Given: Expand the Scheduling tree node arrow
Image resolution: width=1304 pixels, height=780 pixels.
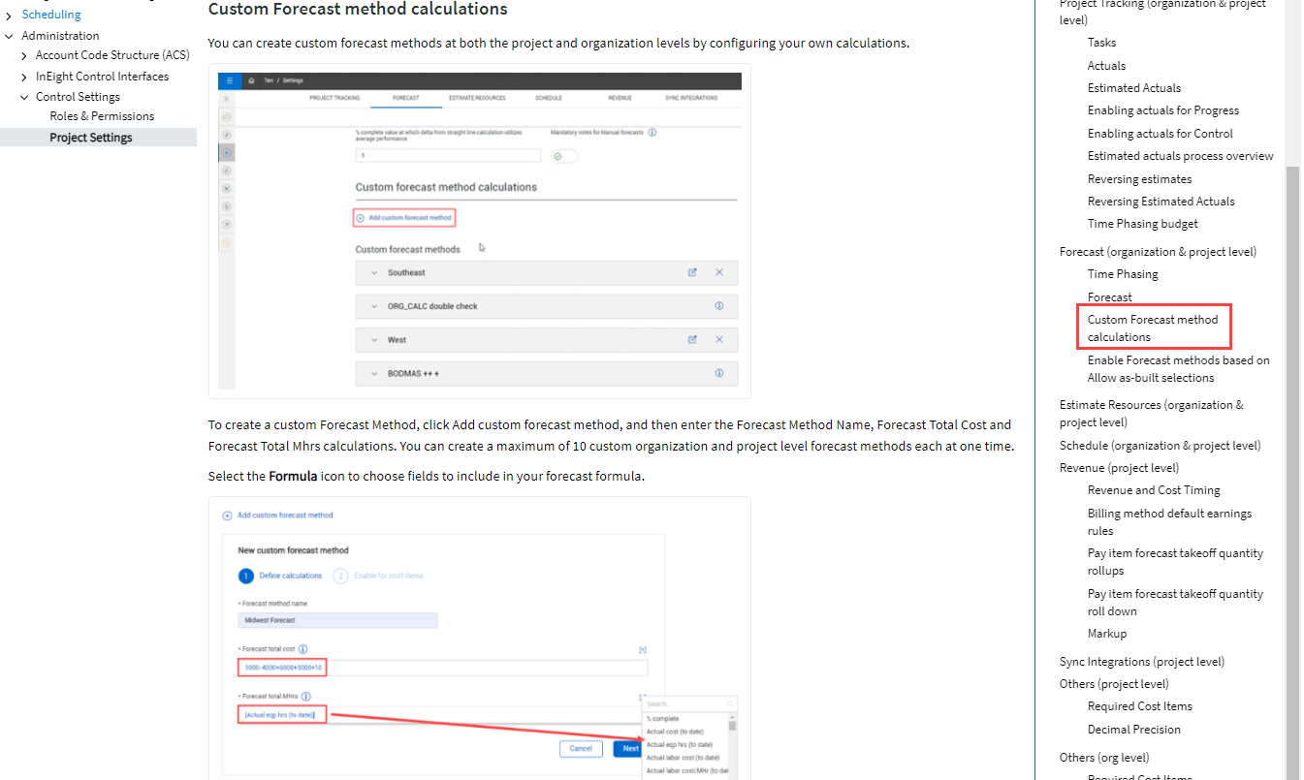Looking at the screenshot, I should [x=9, y=16].
